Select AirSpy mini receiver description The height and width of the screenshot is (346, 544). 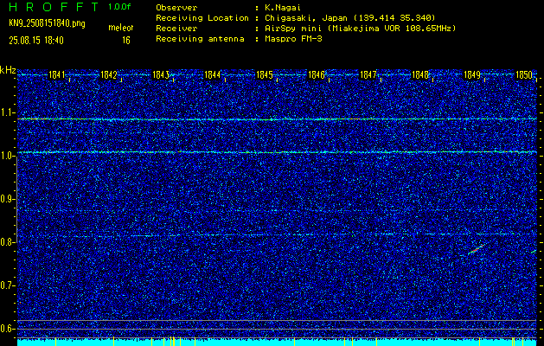point(360,28)
